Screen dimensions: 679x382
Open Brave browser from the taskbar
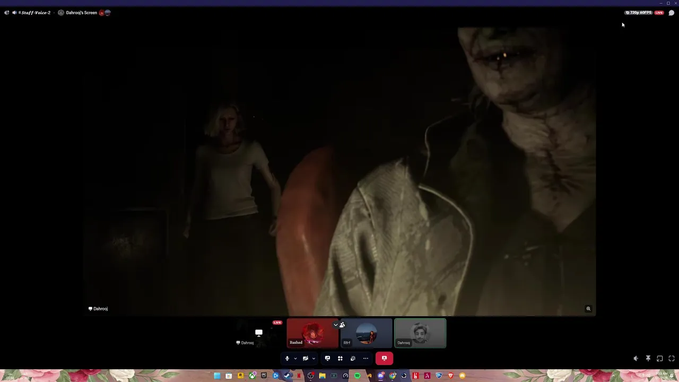pyautogui.click(x=450, y=376)
